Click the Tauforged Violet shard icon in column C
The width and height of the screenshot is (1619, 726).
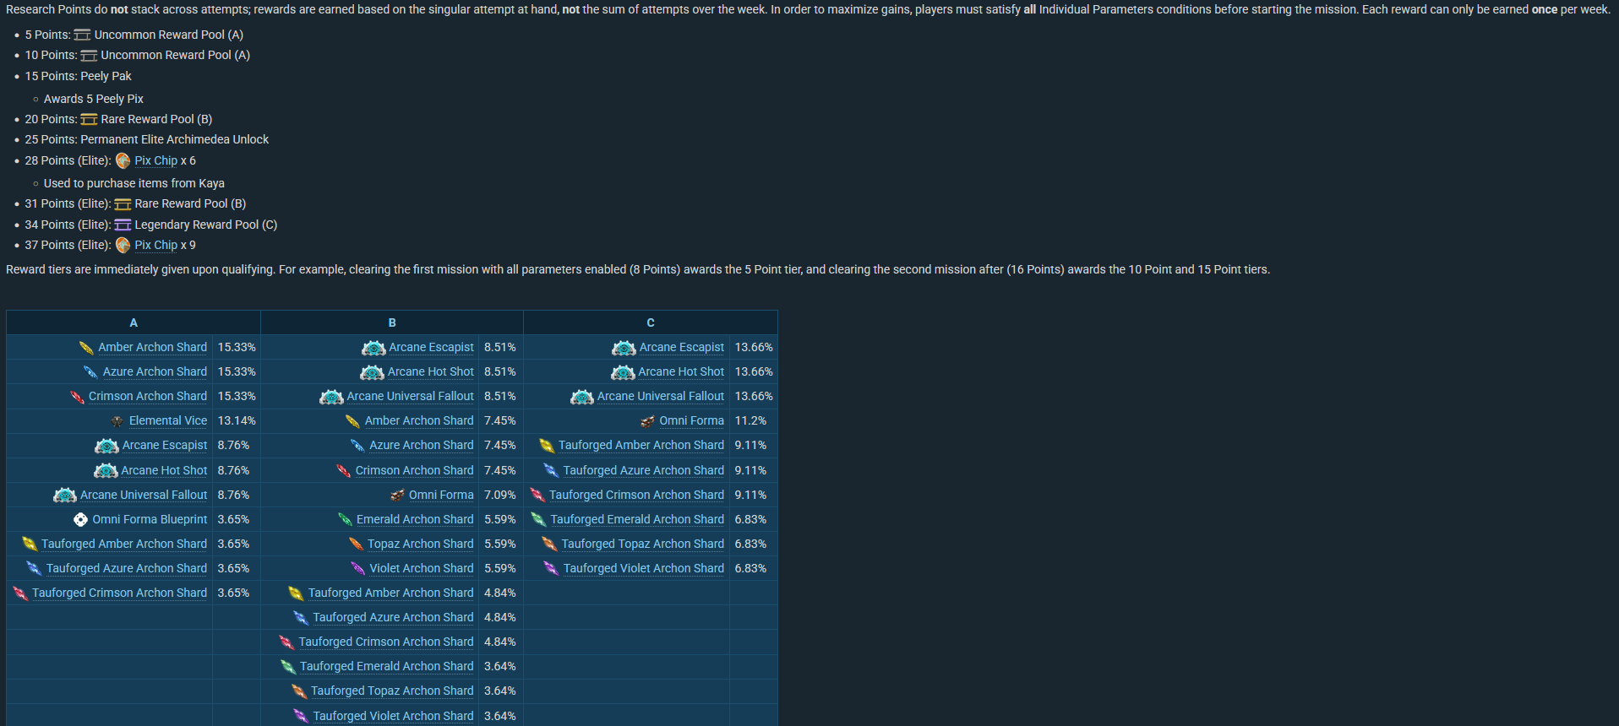(x=551, y=569)
